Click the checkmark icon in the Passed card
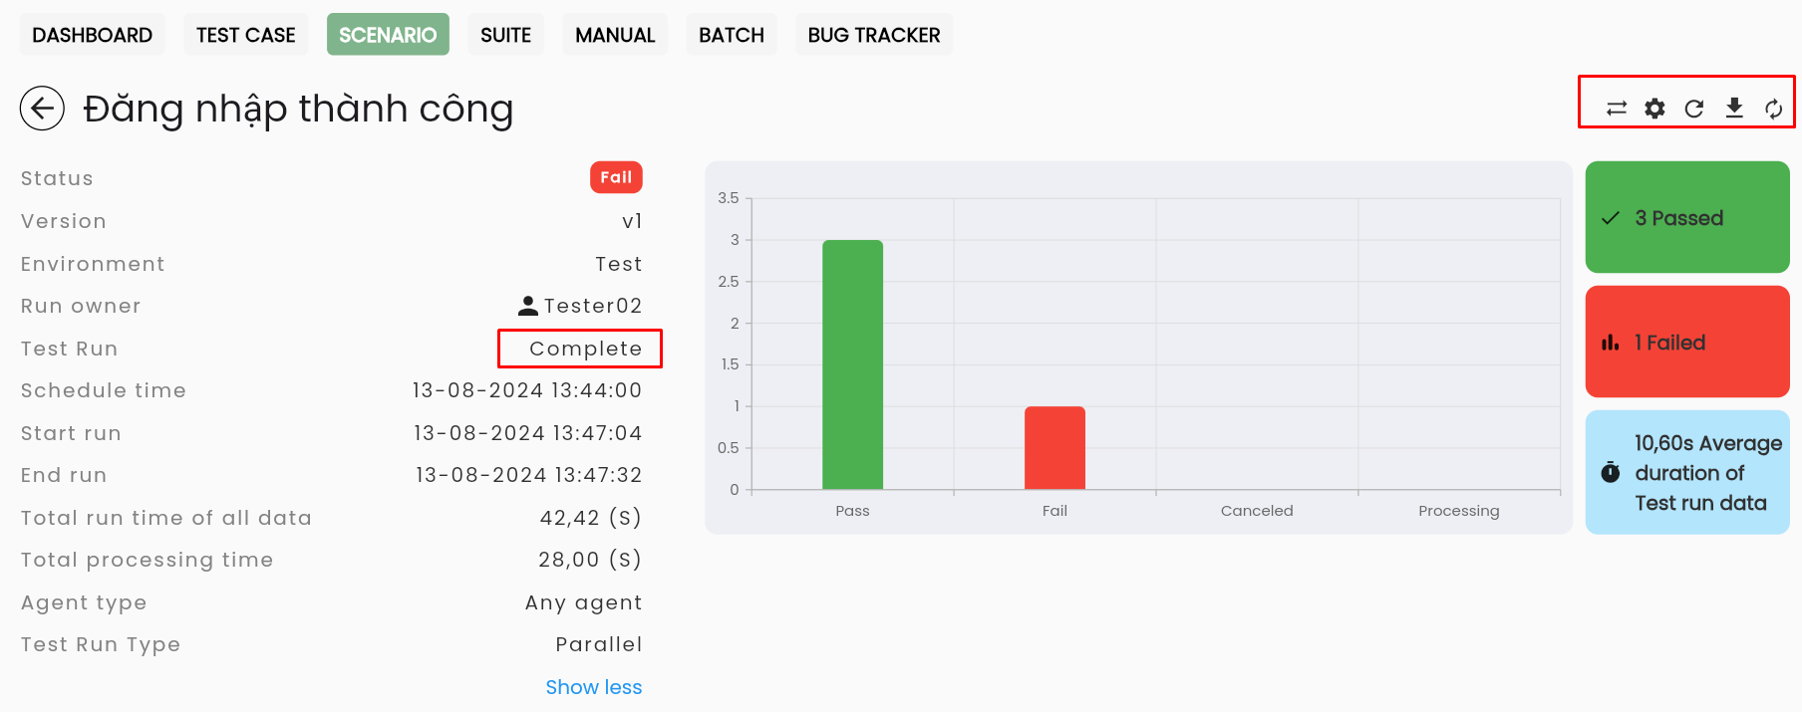Screen dimensions: 1802x712 click(x=1611, y=218)
